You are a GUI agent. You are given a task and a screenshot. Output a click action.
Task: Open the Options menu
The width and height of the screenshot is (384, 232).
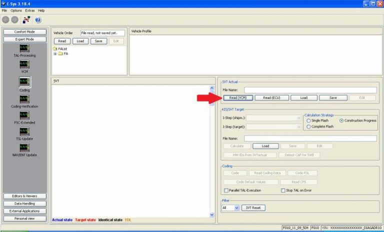click(16, 10)
